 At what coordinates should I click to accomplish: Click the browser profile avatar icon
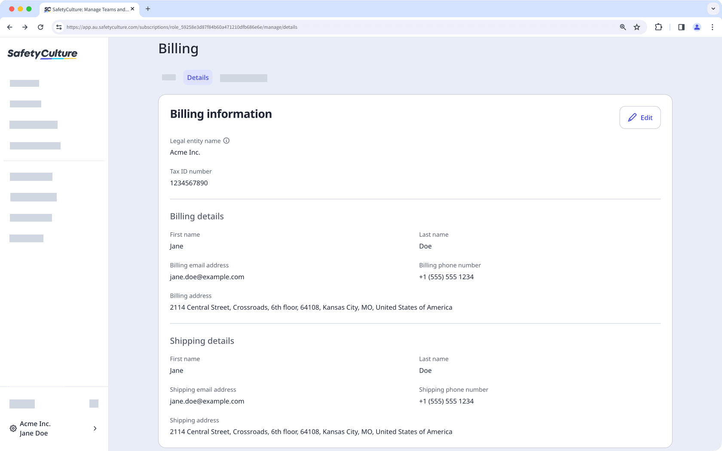(697, 27)
